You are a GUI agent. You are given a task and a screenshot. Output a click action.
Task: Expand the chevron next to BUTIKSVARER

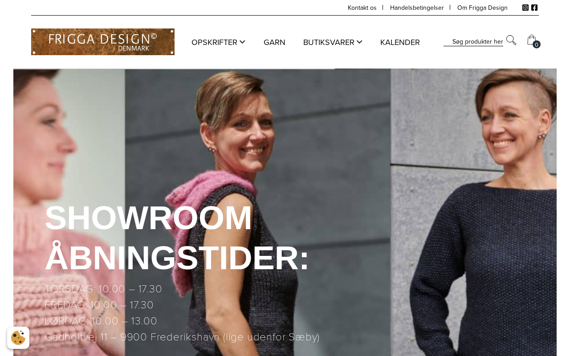click(x=359, y=42)
